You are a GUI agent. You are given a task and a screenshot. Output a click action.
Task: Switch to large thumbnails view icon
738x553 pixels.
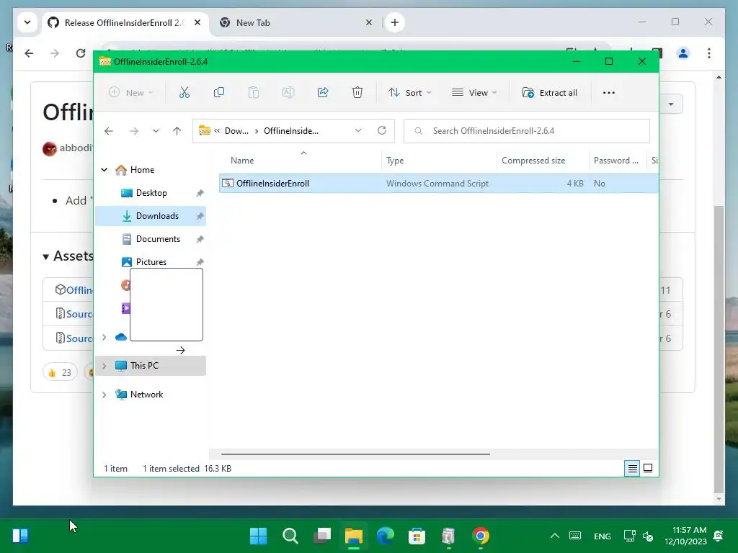(x=648, y=468)
